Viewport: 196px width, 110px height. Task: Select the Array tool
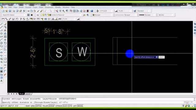coord(5,37)
